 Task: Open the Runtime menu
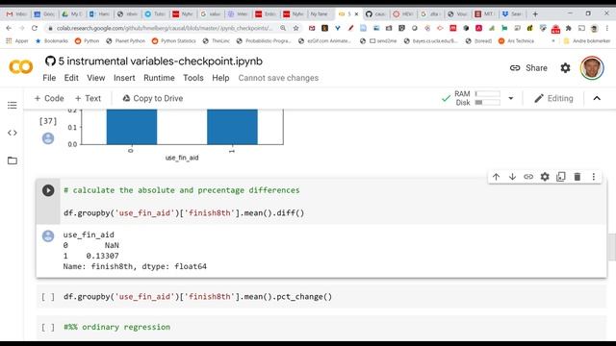pyautogui.click(x=159, y=78)
